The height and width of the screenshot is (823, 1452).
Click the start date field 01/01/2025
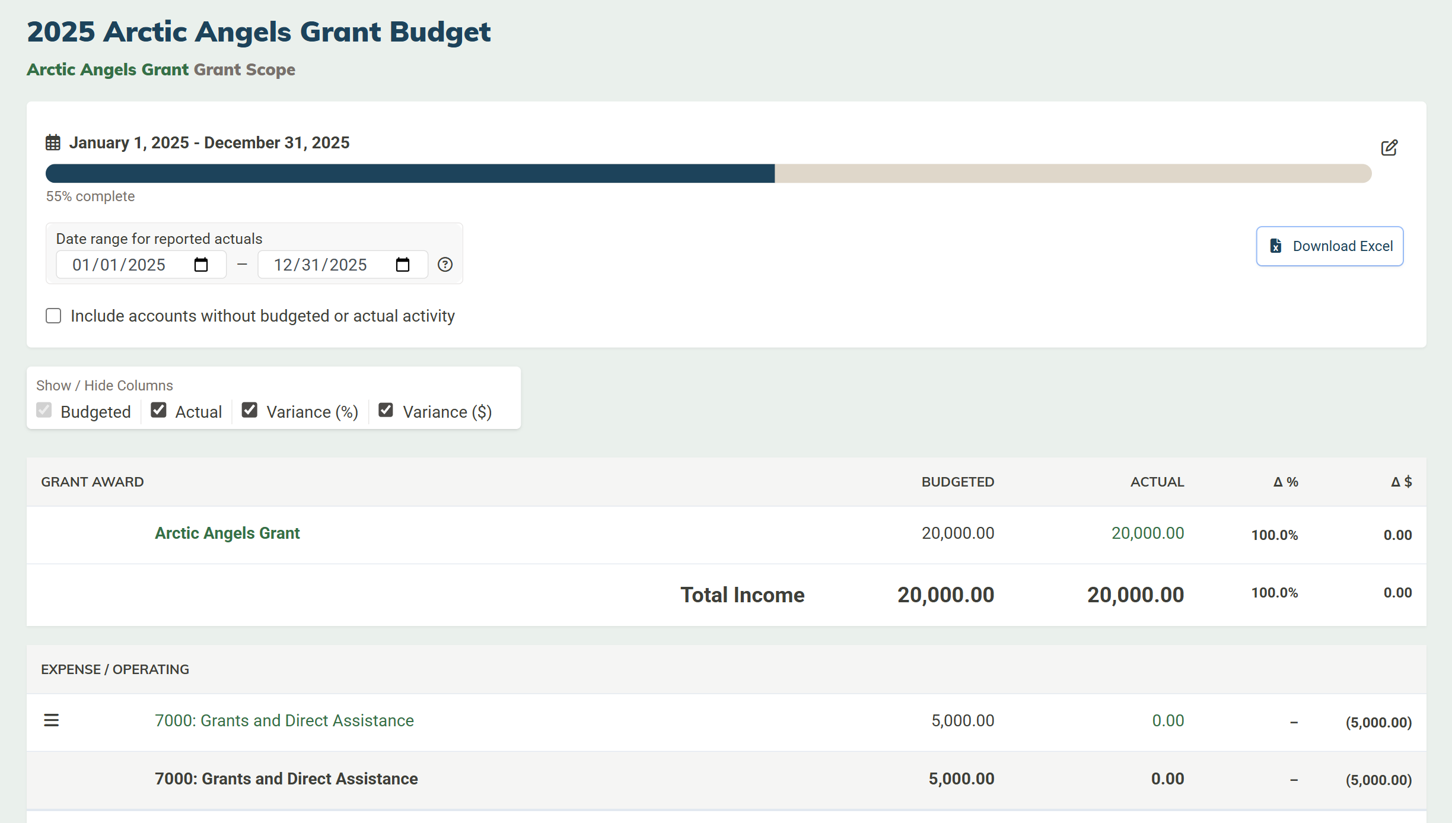pyautogui.click(x=141, y=265)
